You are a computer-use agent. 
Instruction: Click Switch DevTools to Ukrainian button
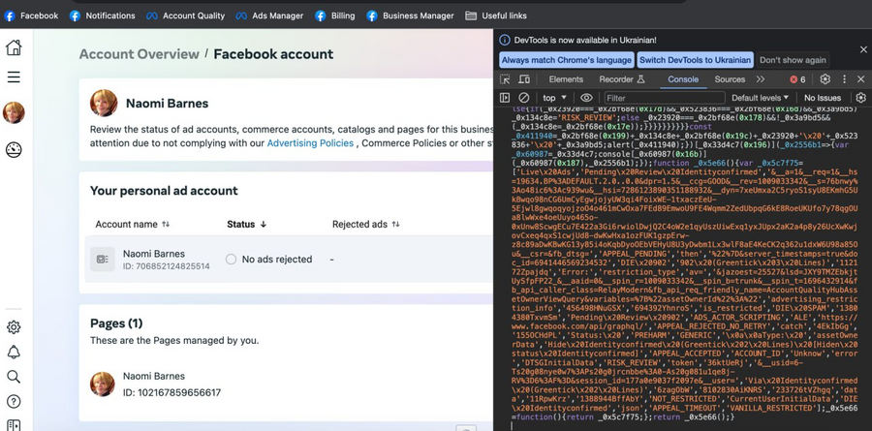(x=695, y=60)
